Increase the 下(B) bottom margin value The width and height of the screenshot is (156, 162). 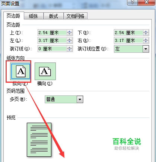click(146, 31)
